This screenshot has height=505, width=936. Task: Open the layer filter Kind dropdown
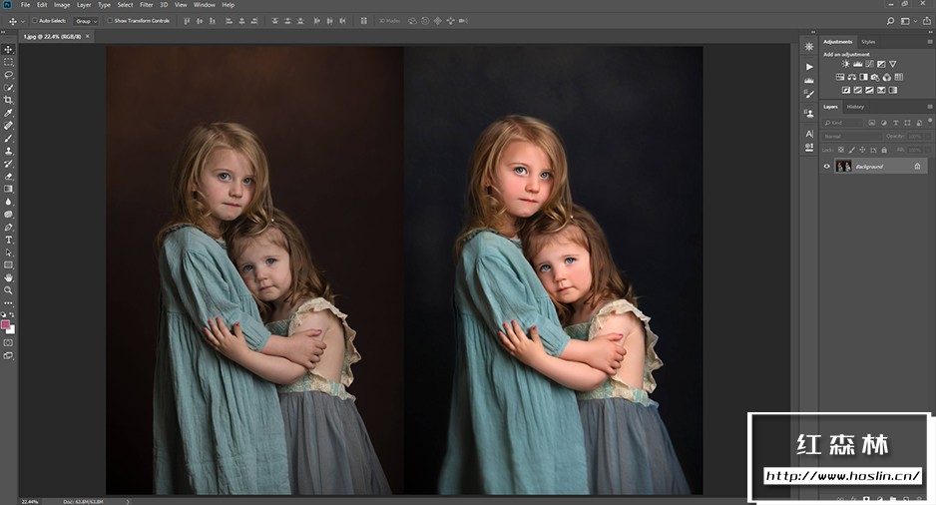pyautogui.click(x=843, y=123)
